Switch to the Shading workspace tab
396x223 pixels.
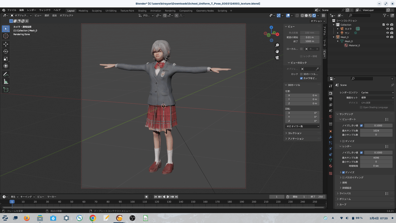142,10
